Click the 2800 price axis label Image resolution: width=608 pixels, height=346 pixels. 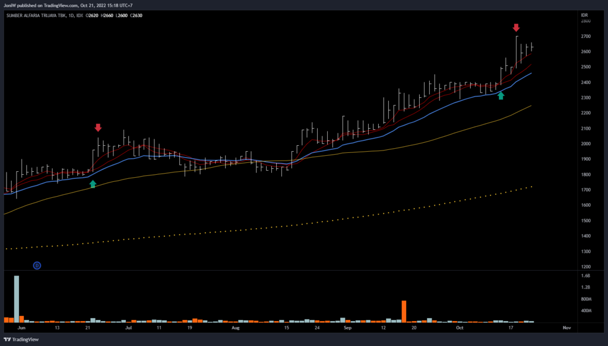point(585,21)
